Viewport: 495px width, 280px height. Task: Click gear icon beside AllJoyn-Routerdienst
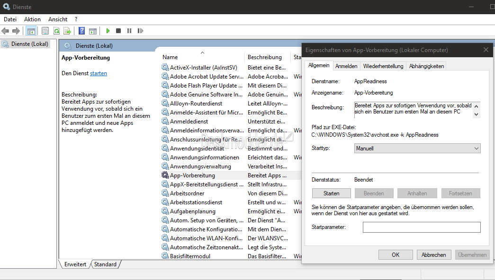click(165, 103)
